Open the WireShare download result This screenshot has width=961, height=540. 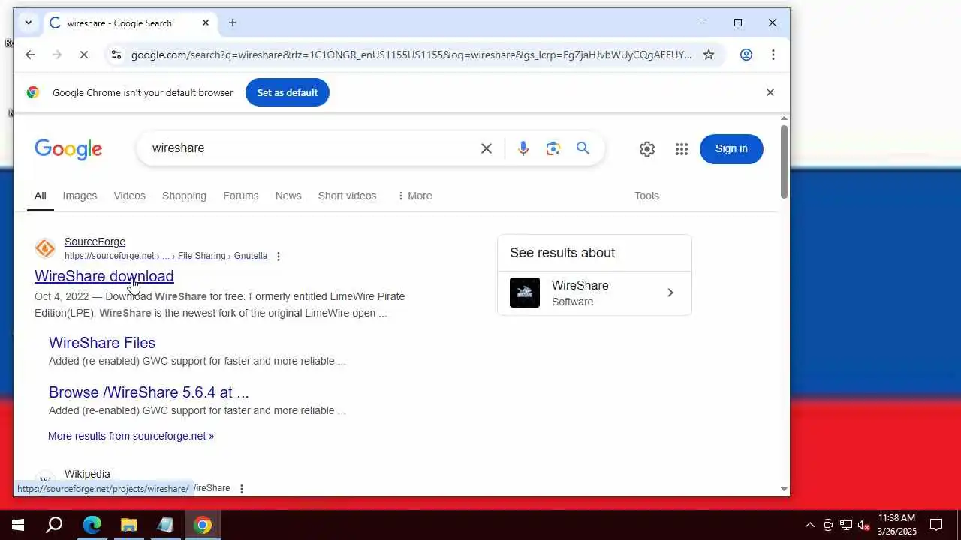(x=104, y=276)
